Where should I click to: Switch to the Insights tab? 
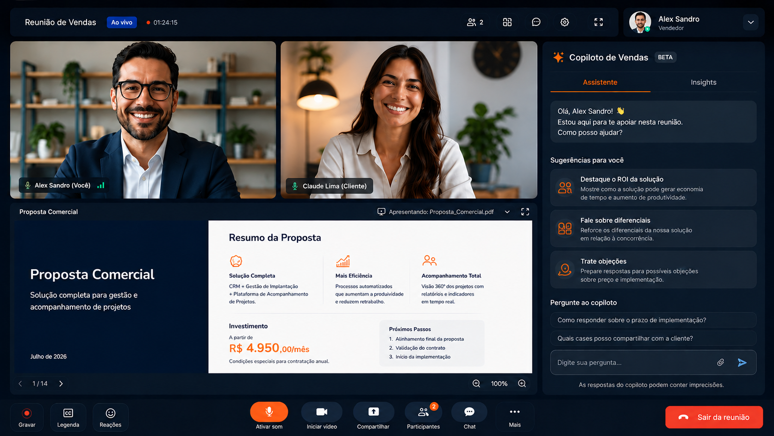point(704,82)
